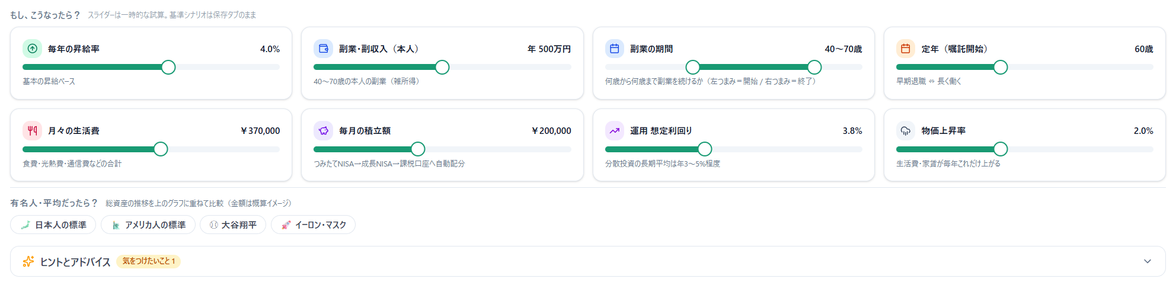Click the 毎年の昇給率 slider handle
This screenshot has width=1176, height=285.
pos(168,68)
